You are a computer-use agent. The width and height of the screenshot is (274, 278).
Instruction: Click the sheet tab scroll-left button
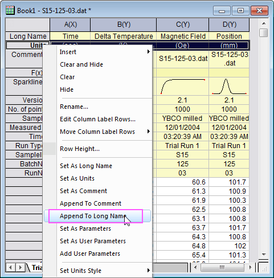10,268
